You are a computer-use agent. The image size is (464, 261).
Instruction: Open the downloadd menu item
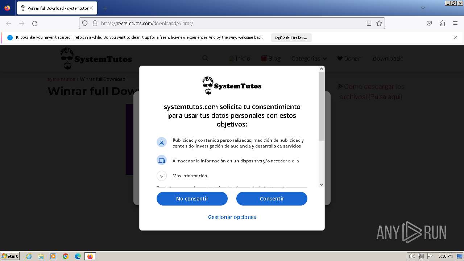[x=388, y=58]
